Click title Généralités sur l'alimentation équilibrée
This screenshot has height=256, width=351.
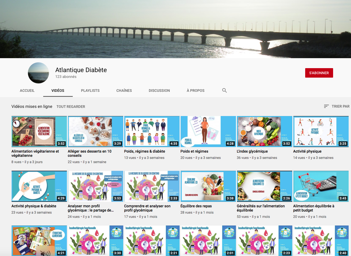click(261, 208)
